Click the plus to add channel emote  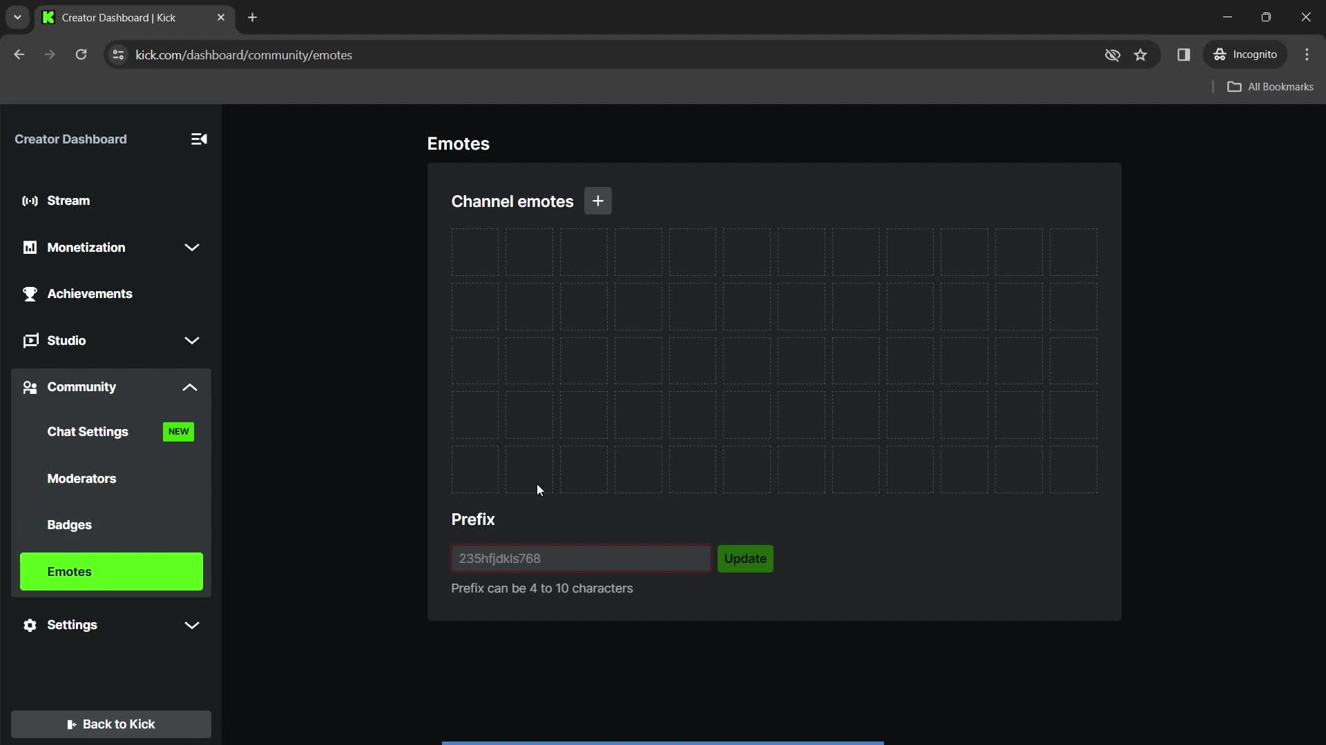point(597,201)
